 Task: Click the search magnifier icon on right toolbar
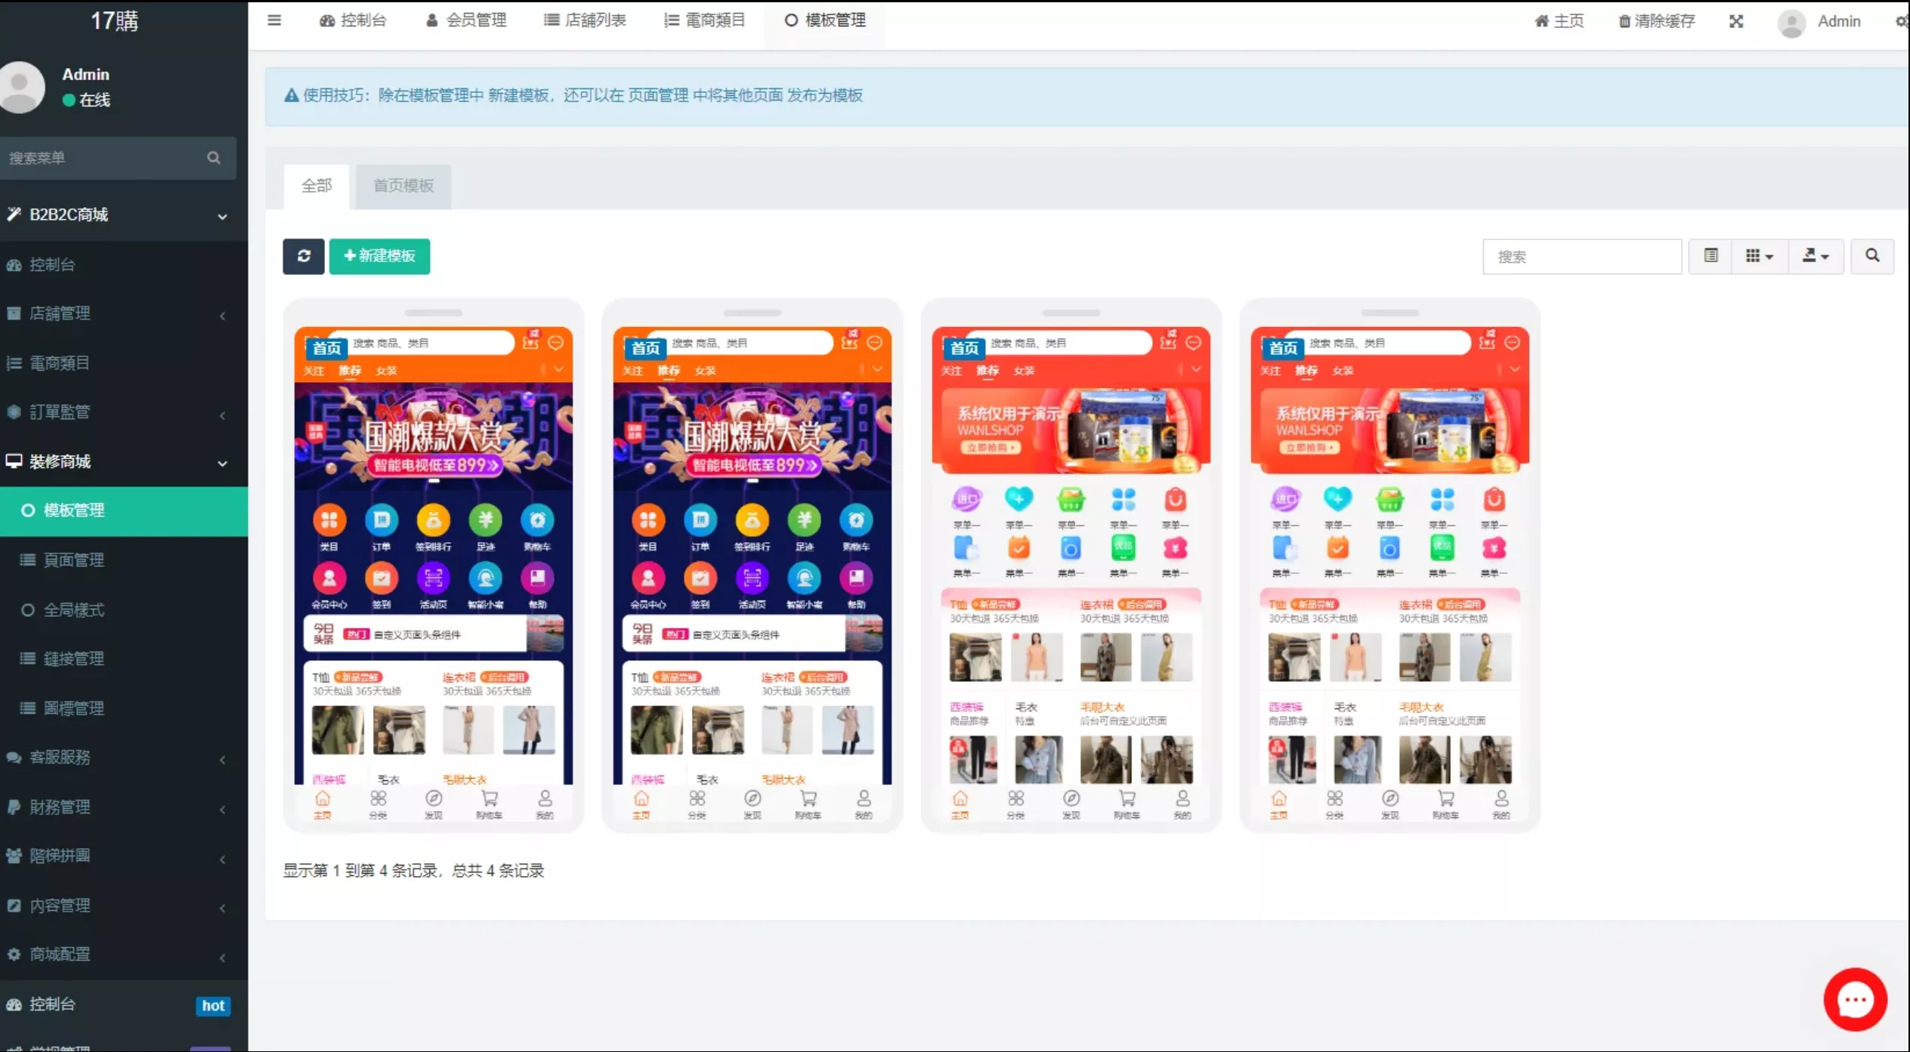coord(1873,256)
